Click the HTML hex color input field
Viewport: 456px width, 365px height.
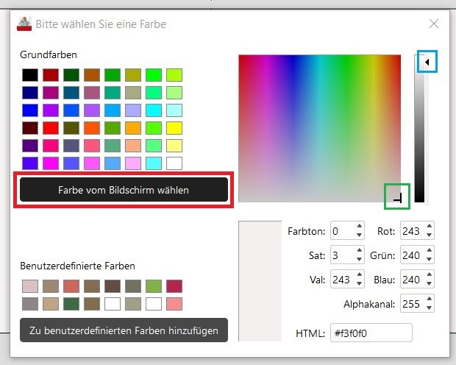point(371,333)
